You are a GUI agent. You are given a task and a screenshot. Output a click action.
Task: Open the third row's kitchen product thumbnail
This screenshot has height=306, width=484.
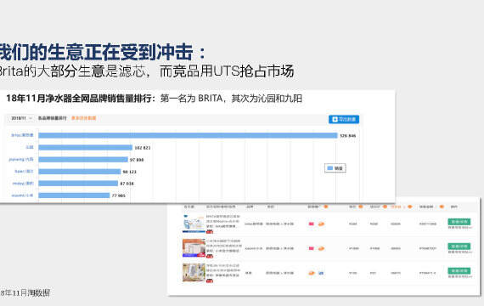tap(194, 272)
